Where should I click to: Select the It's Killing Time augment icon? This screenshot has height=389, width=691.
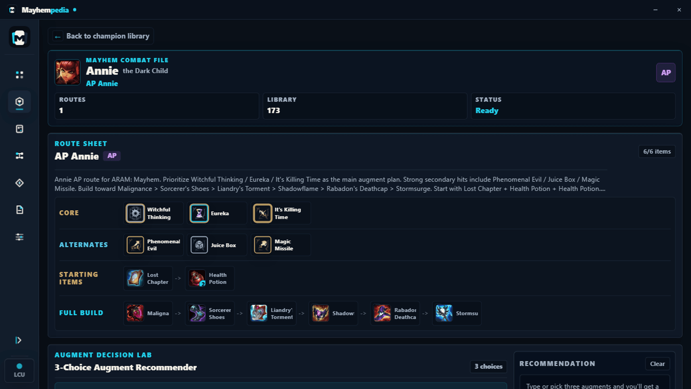[x=262, y=213]
